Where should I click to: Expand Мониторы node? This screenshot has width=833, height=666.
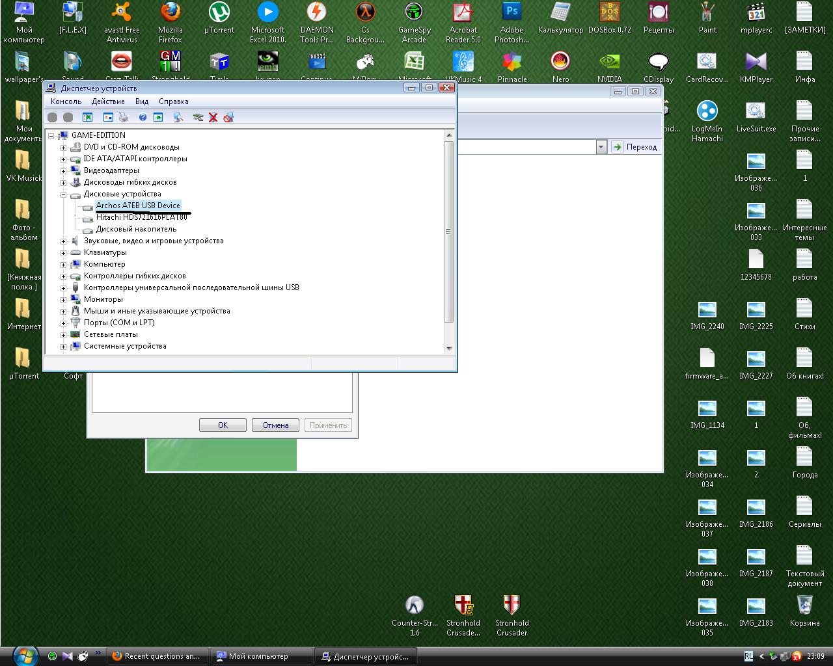pos(64,299)
